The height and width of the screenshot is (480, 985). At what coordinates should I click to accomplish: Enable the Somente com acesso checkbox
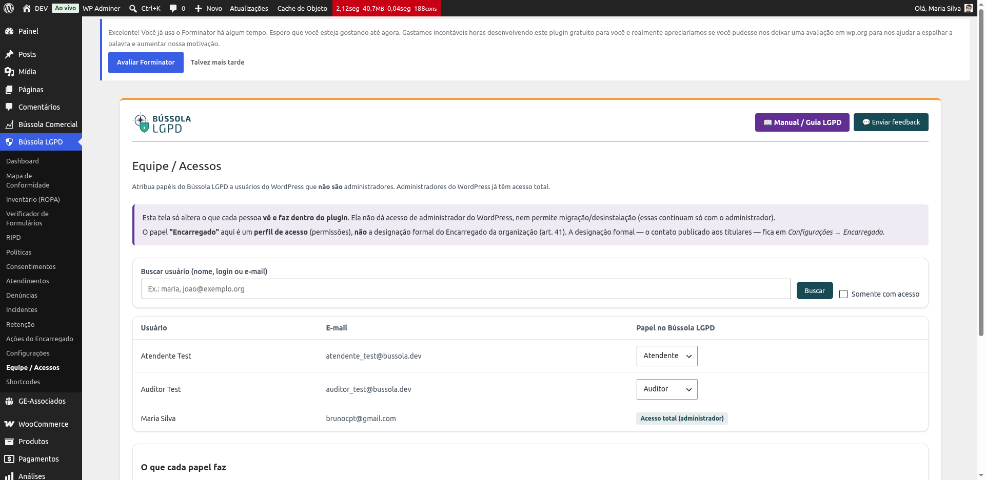[843, 294]
